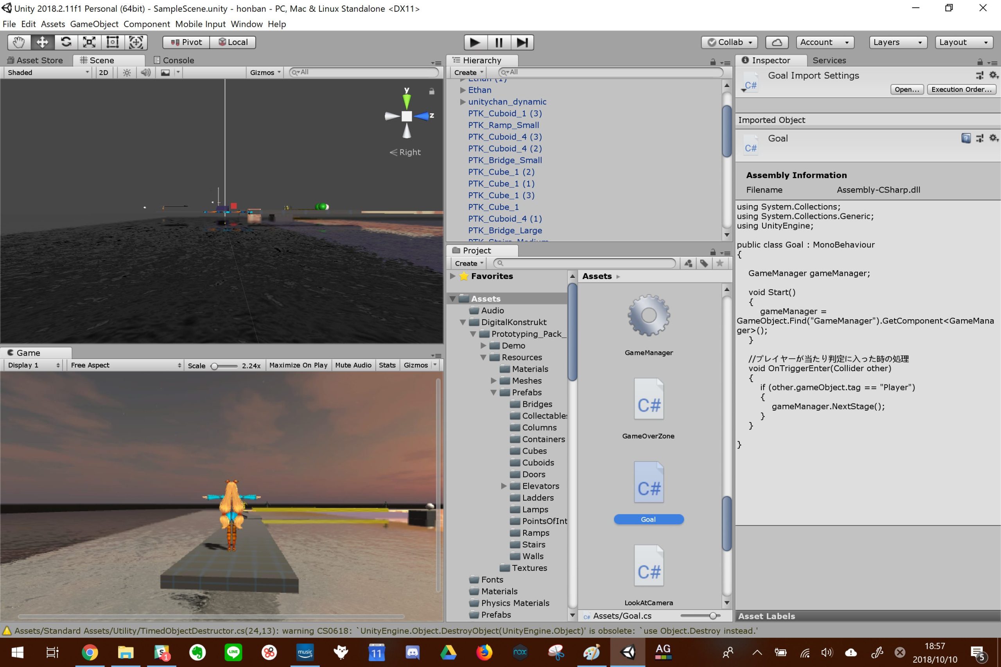This screenshot has height=667, width=1001.
Task: Select the Hand tool
Action: (19, 42)
